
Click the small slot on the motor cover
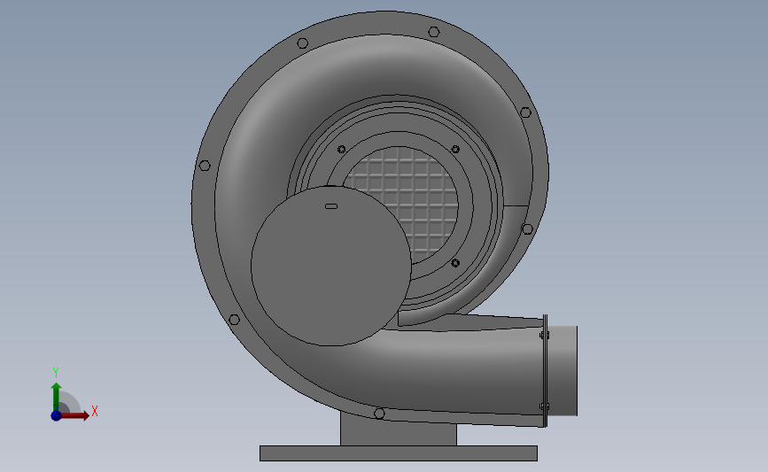(331, 206)
